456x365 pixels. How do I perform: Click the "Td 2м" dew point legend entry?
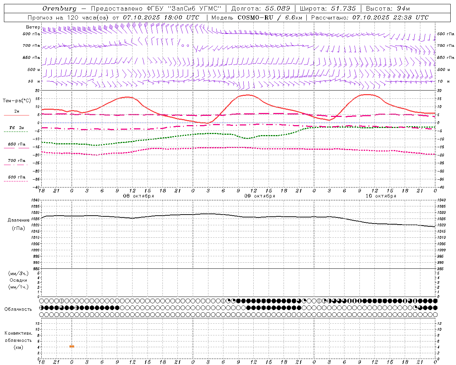(x=16, y=128)
